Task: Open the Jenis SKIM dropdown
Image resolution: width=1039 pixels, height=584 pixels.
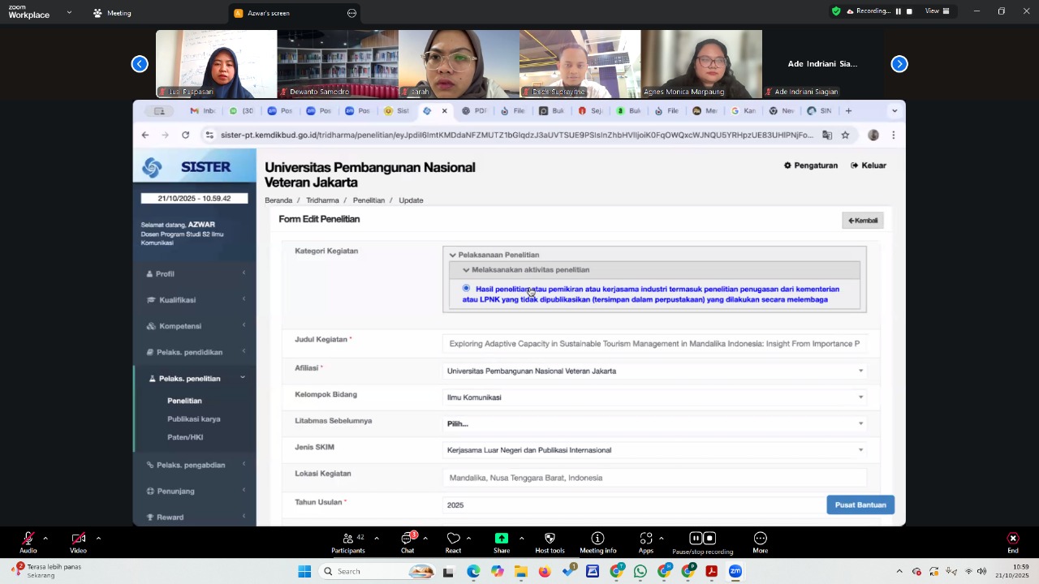Action: click(x=653, y=450)
